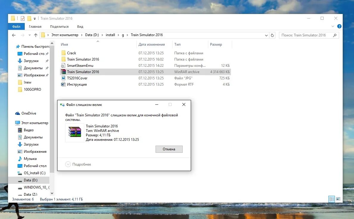
Task: Click the properties checkmark quick access icon
Action: 22,18
